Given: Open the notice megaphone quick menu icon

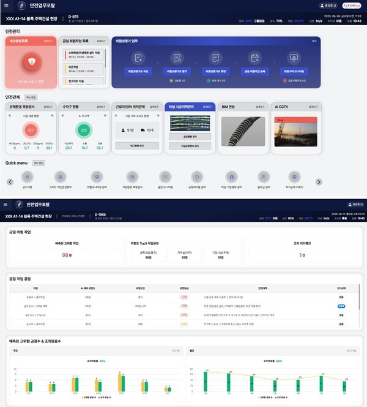Looking at the screenshot, I should [x=27, y=177].
